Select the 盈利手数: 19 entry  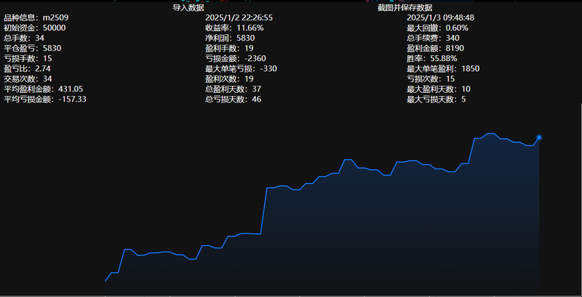229,48
